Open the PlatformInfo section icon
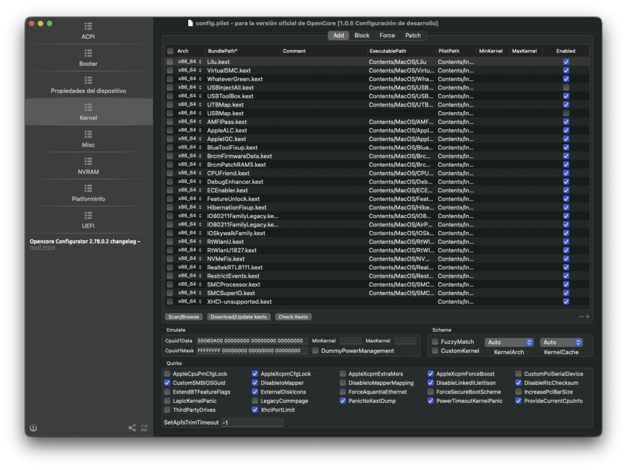Screen dimensions: 627x470 88,189
